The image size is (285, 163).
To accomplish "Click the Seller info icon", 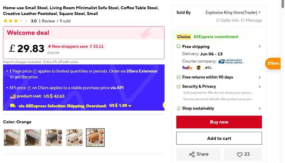I will coord(218,20).
